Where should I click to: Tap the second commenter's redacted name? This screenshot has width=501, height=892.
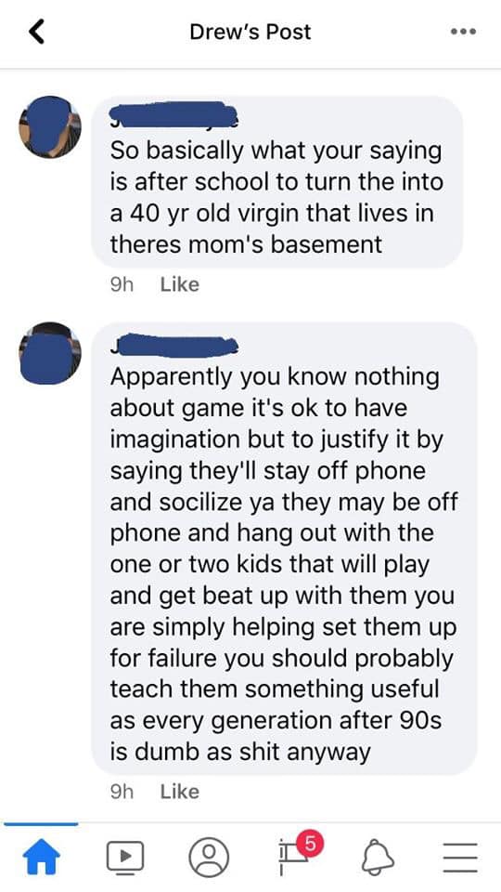(173, 345)
